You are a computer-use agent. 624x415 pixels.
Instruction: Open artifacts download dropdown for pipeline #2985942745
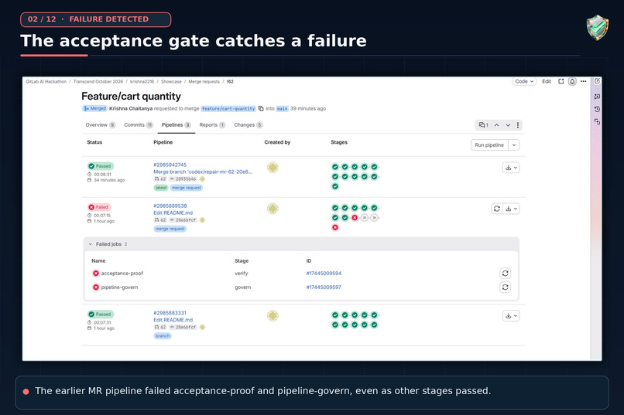coord(512,168)
